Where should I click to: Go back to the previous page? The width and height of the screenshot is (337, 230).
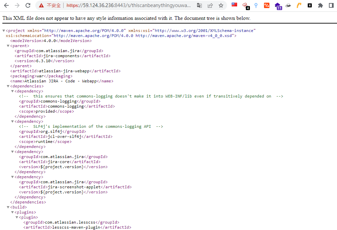pyautogui.click(x=6, y=5)
